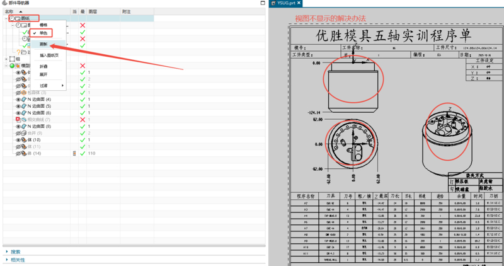Hide N 边曲面 (4) using the eye icon
This screenshot has width=504, height=266.
(18, 100)
